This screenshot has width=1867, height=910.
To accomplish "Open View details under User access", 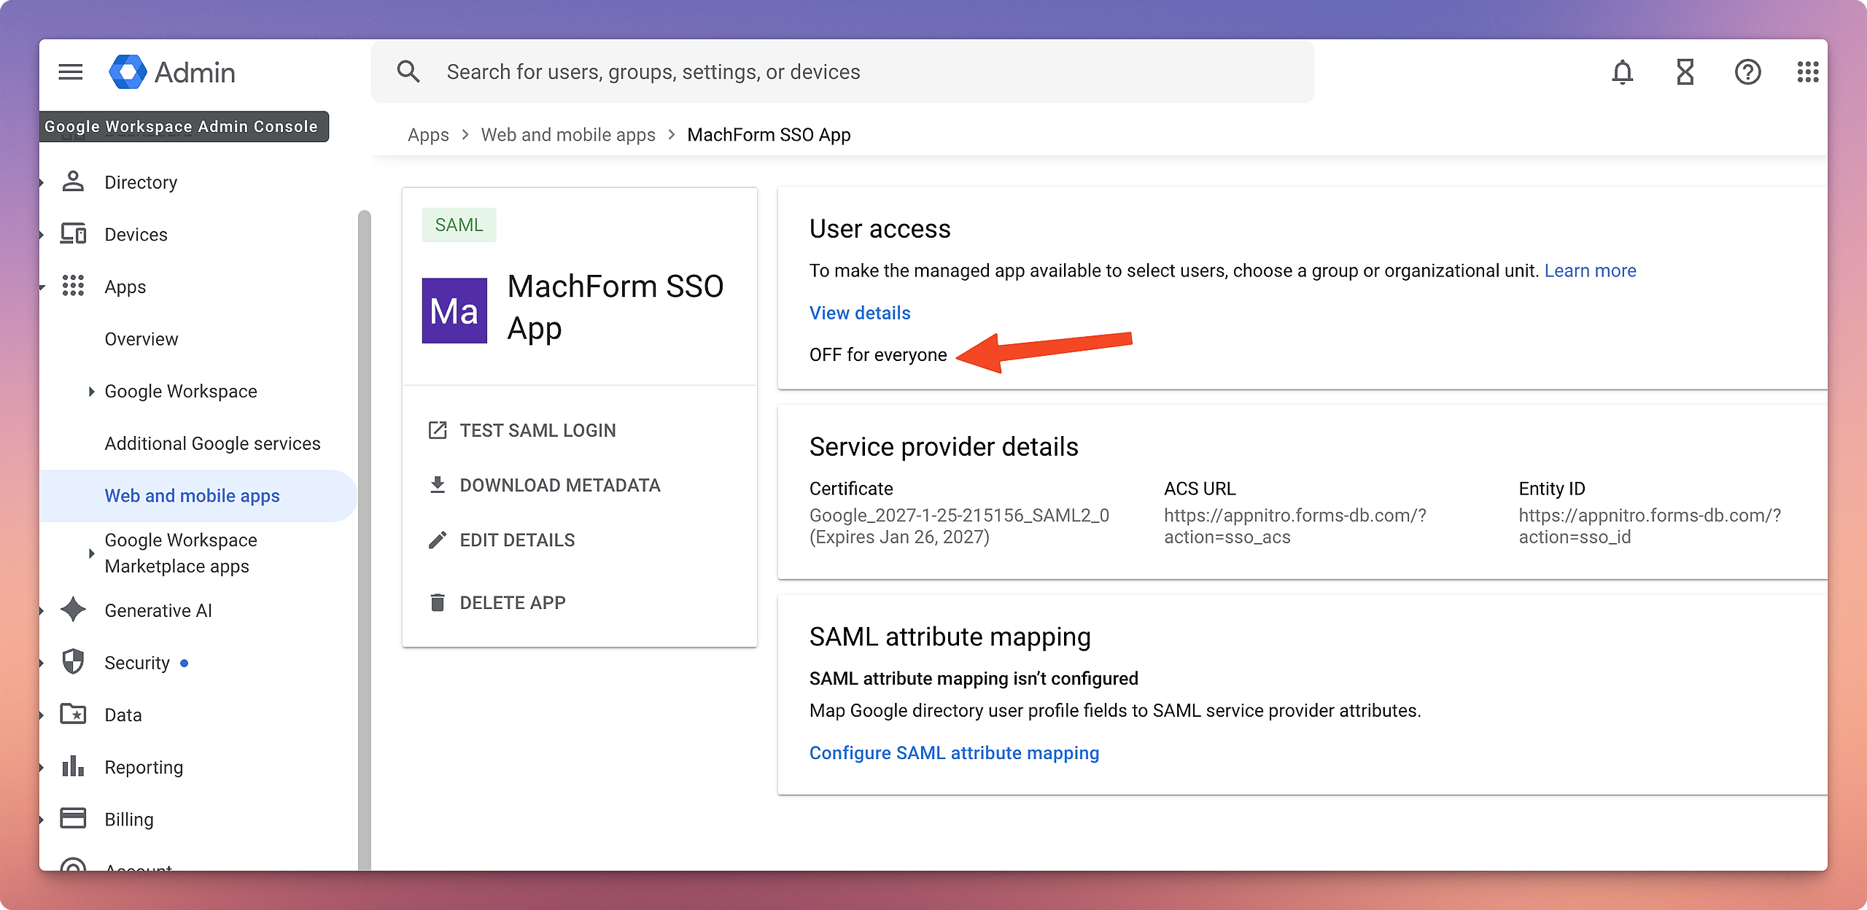I will (859, 313).
